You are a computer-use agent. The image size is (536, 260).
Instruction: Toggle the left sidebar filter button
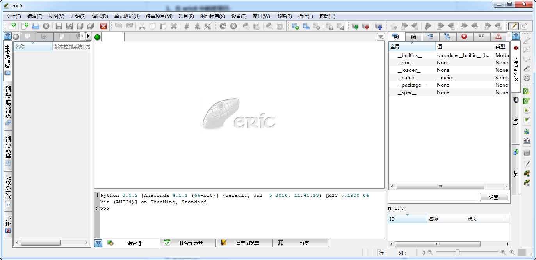point(7,36)
